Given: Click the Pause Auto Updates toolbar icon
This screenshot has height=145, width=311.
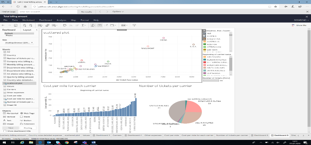Looking at the screenshot, I should click(31, 25).
